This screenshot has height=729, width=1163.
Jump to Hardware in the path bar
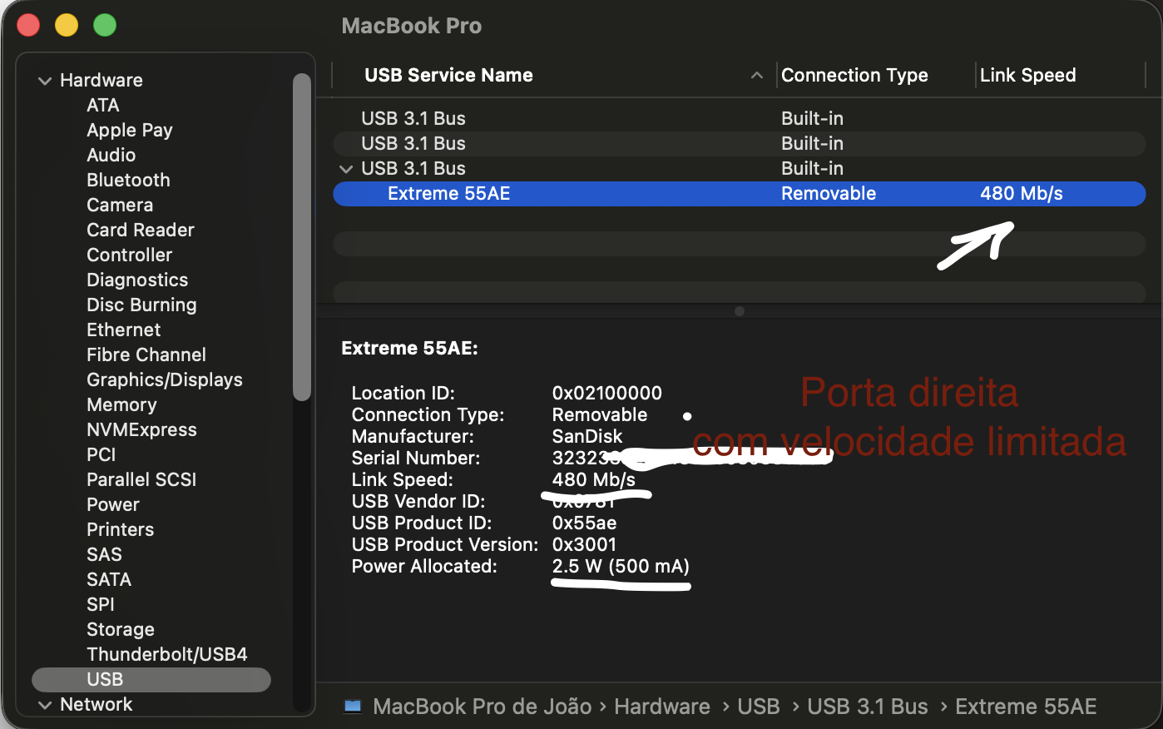[662, 707]
